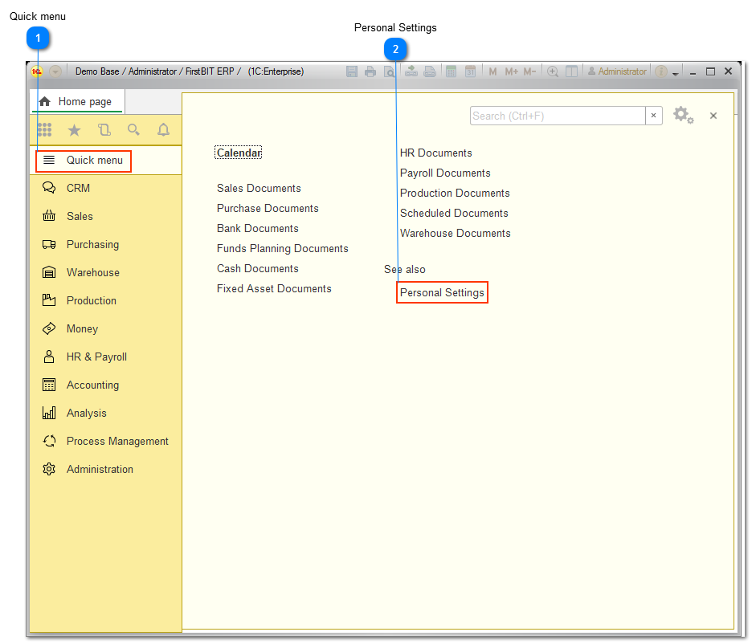Clear the search field with its x button
Image resolution: width=752 pixels, height=644 pixels.
pyautogui.click(x=654, y=116)
